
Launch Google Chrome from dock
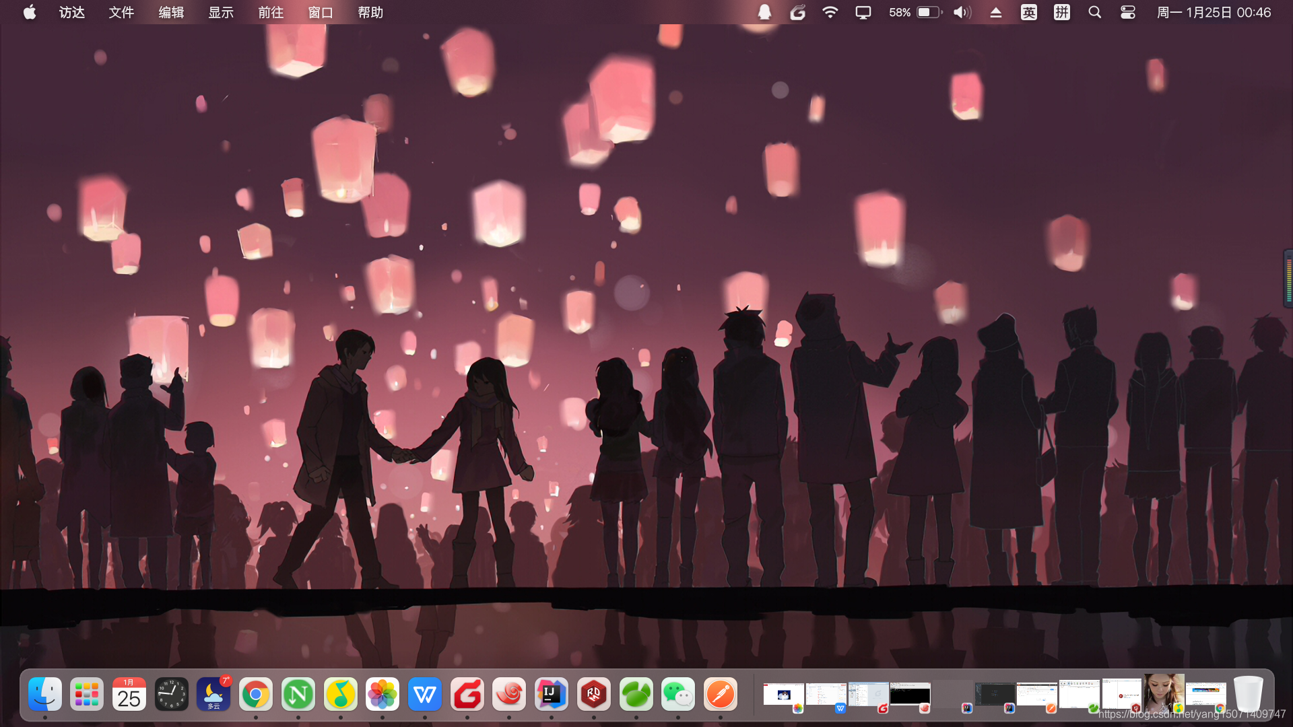256,694
